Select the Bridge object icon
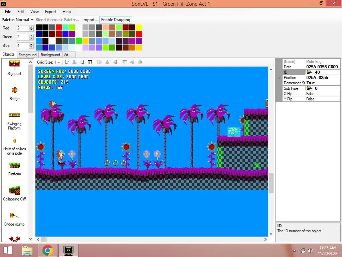 (15, 90)
